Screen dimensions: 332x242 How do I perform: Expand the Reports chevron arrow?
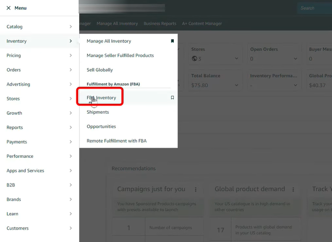71,127
